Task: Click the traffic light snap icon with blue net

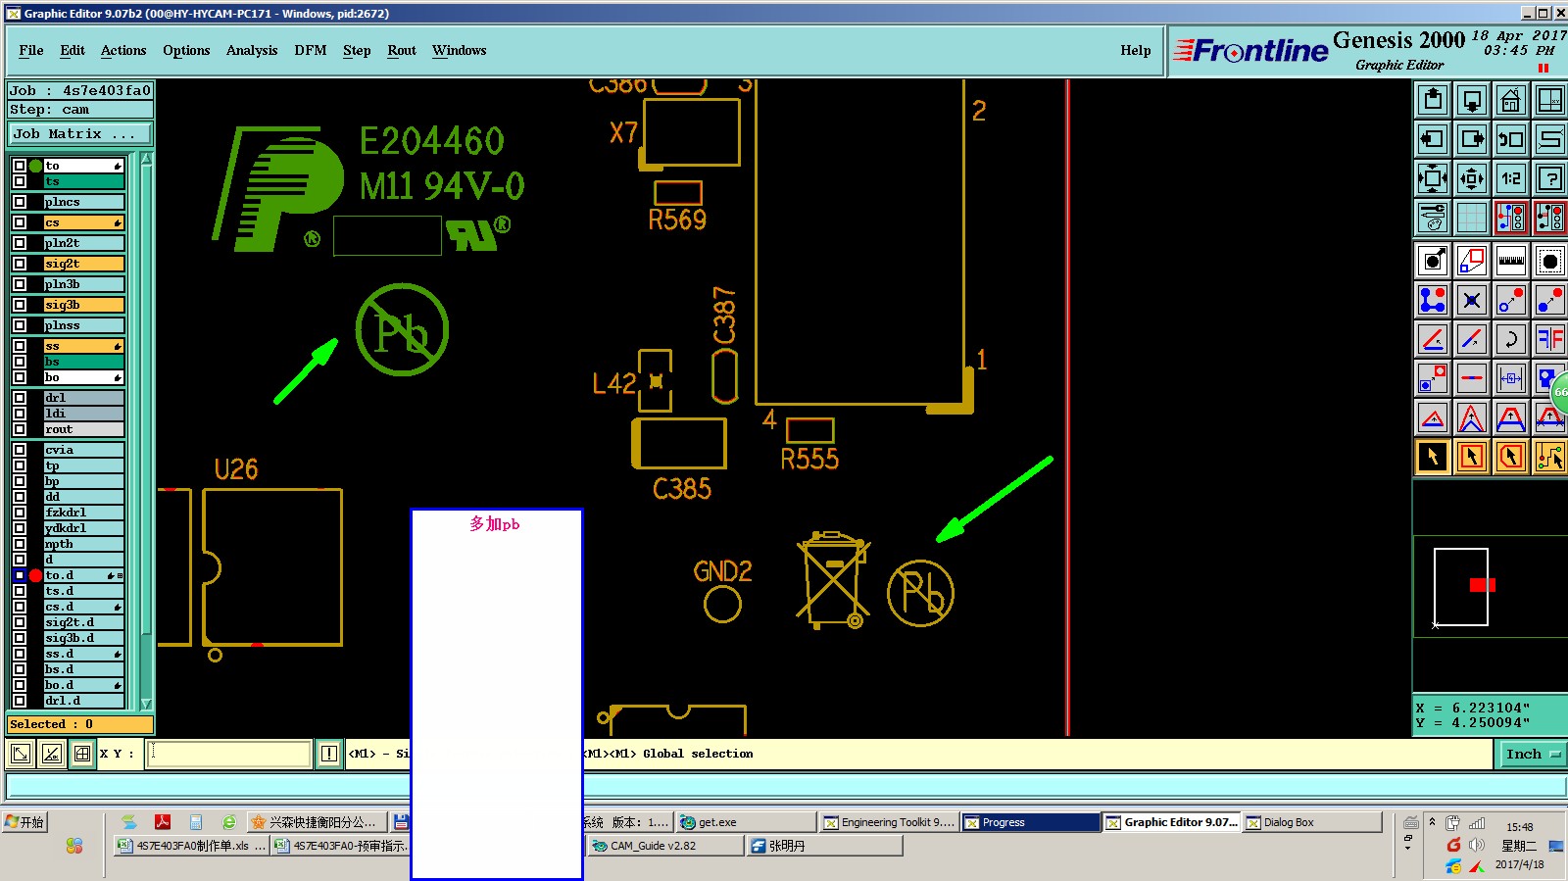Action: 1511,218
